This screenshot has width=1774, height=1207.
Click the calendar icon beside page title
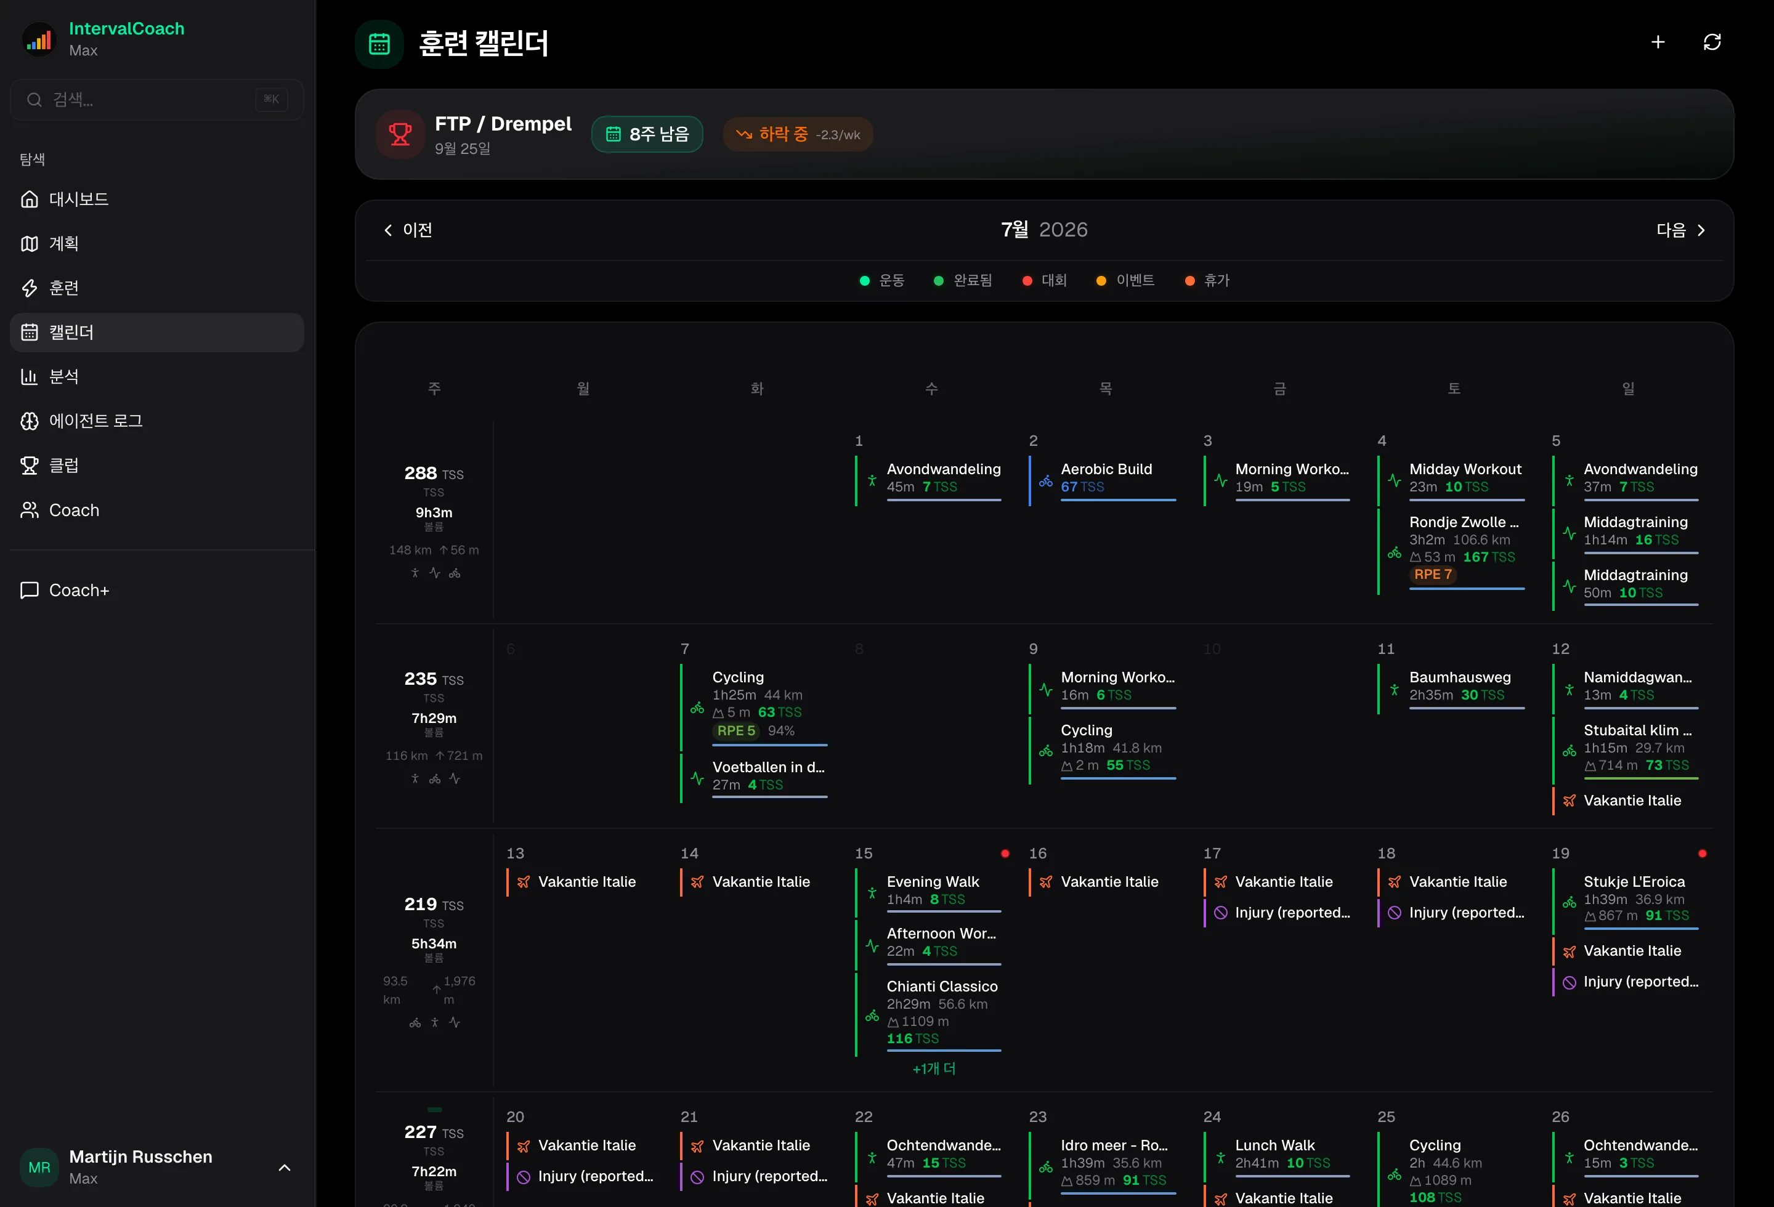tap(379, 44)
